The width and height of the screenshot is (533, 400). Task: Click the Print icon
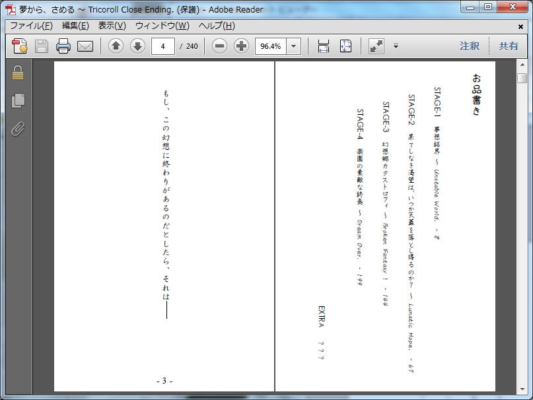63,46
